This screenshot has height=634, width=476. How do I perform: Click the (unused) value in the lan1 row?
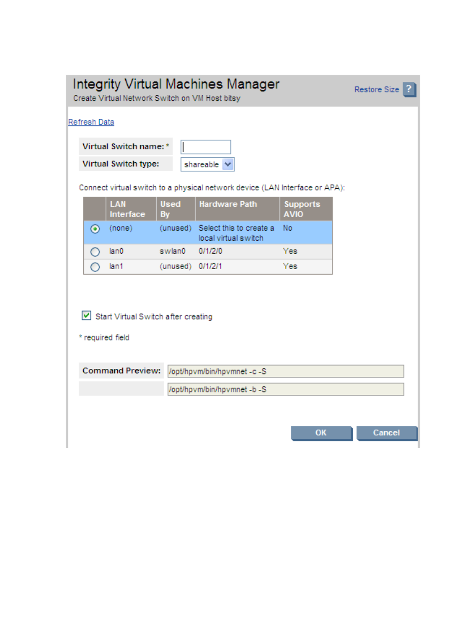click(176, 266)
